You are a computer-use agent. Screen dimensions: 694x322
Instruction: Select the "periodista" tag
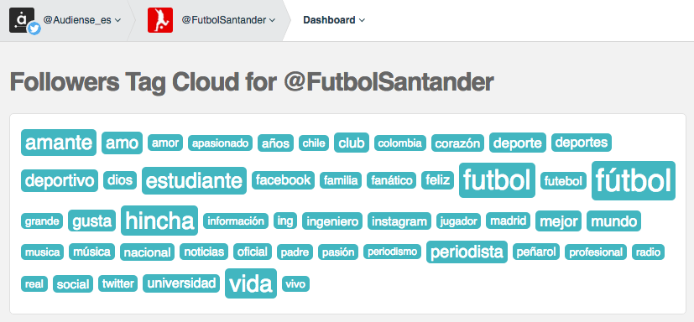467,252
